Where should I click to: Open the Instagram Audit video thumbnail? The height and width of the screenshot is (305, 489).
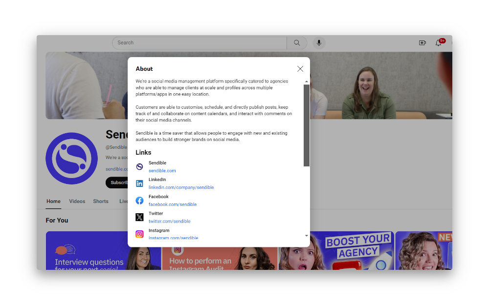pyautogui.click(x=220, y=259)
